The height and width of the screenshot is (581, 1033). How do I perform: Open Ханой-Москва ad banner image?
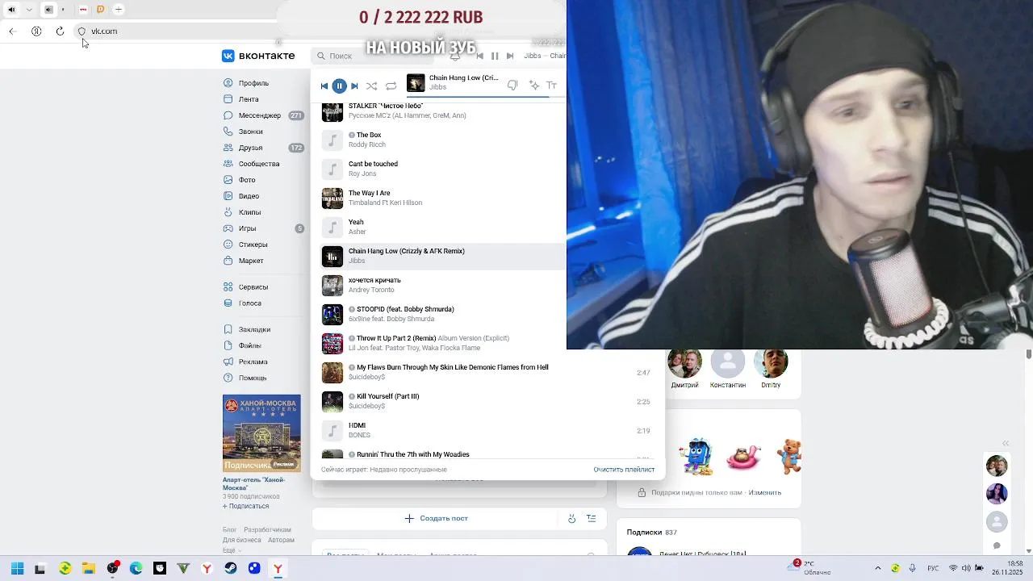click(x=261, y=433)
